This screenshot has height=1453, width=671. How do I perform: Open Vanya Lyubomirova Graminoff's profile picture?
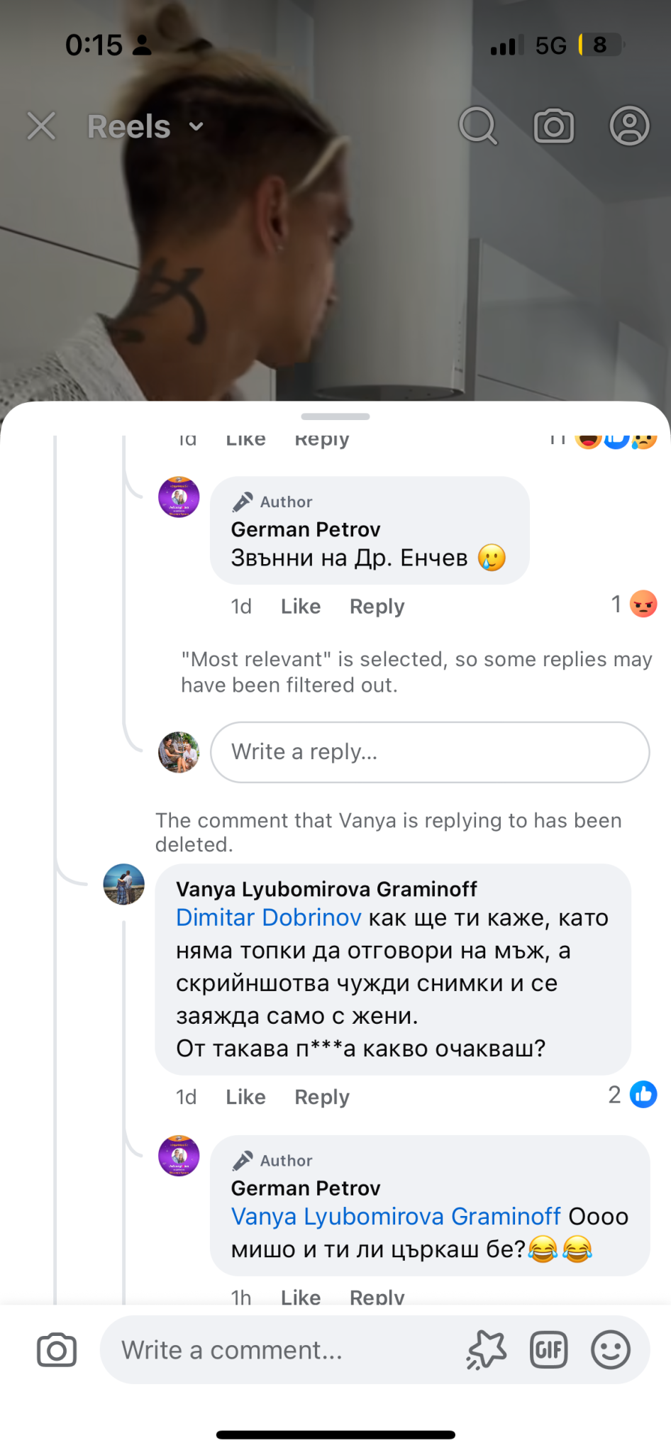coord(124,884)
